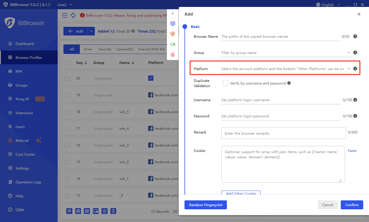The width and height of the screenshot is (369, 222).
Task: Click into the Cookie text area
Action: [x=283, y=164]
